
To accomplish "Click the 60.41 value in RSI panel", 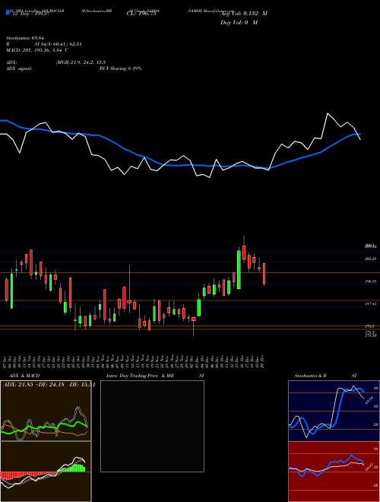I will click(369, 466).
